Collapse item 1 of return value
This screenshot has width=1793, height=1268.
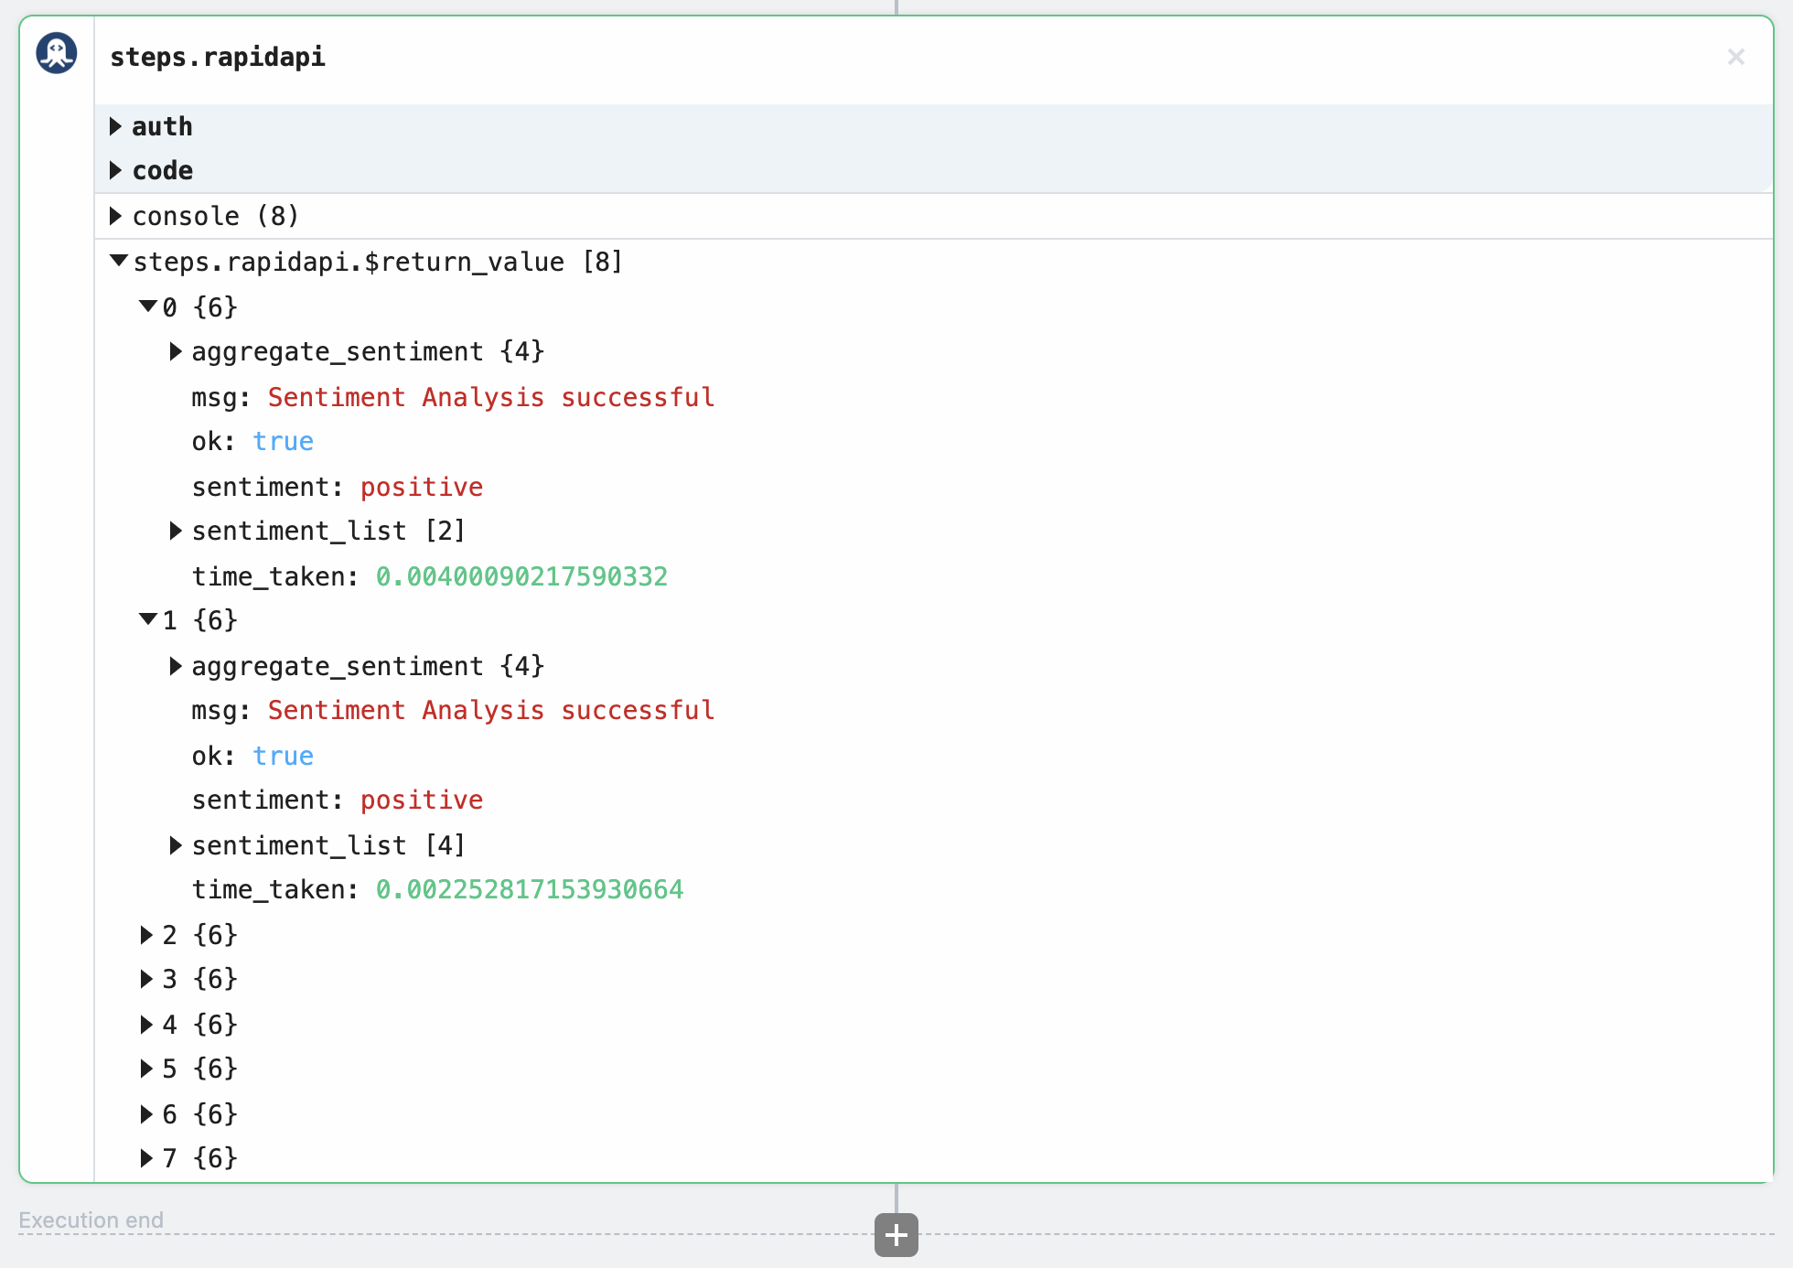point(147,620)
